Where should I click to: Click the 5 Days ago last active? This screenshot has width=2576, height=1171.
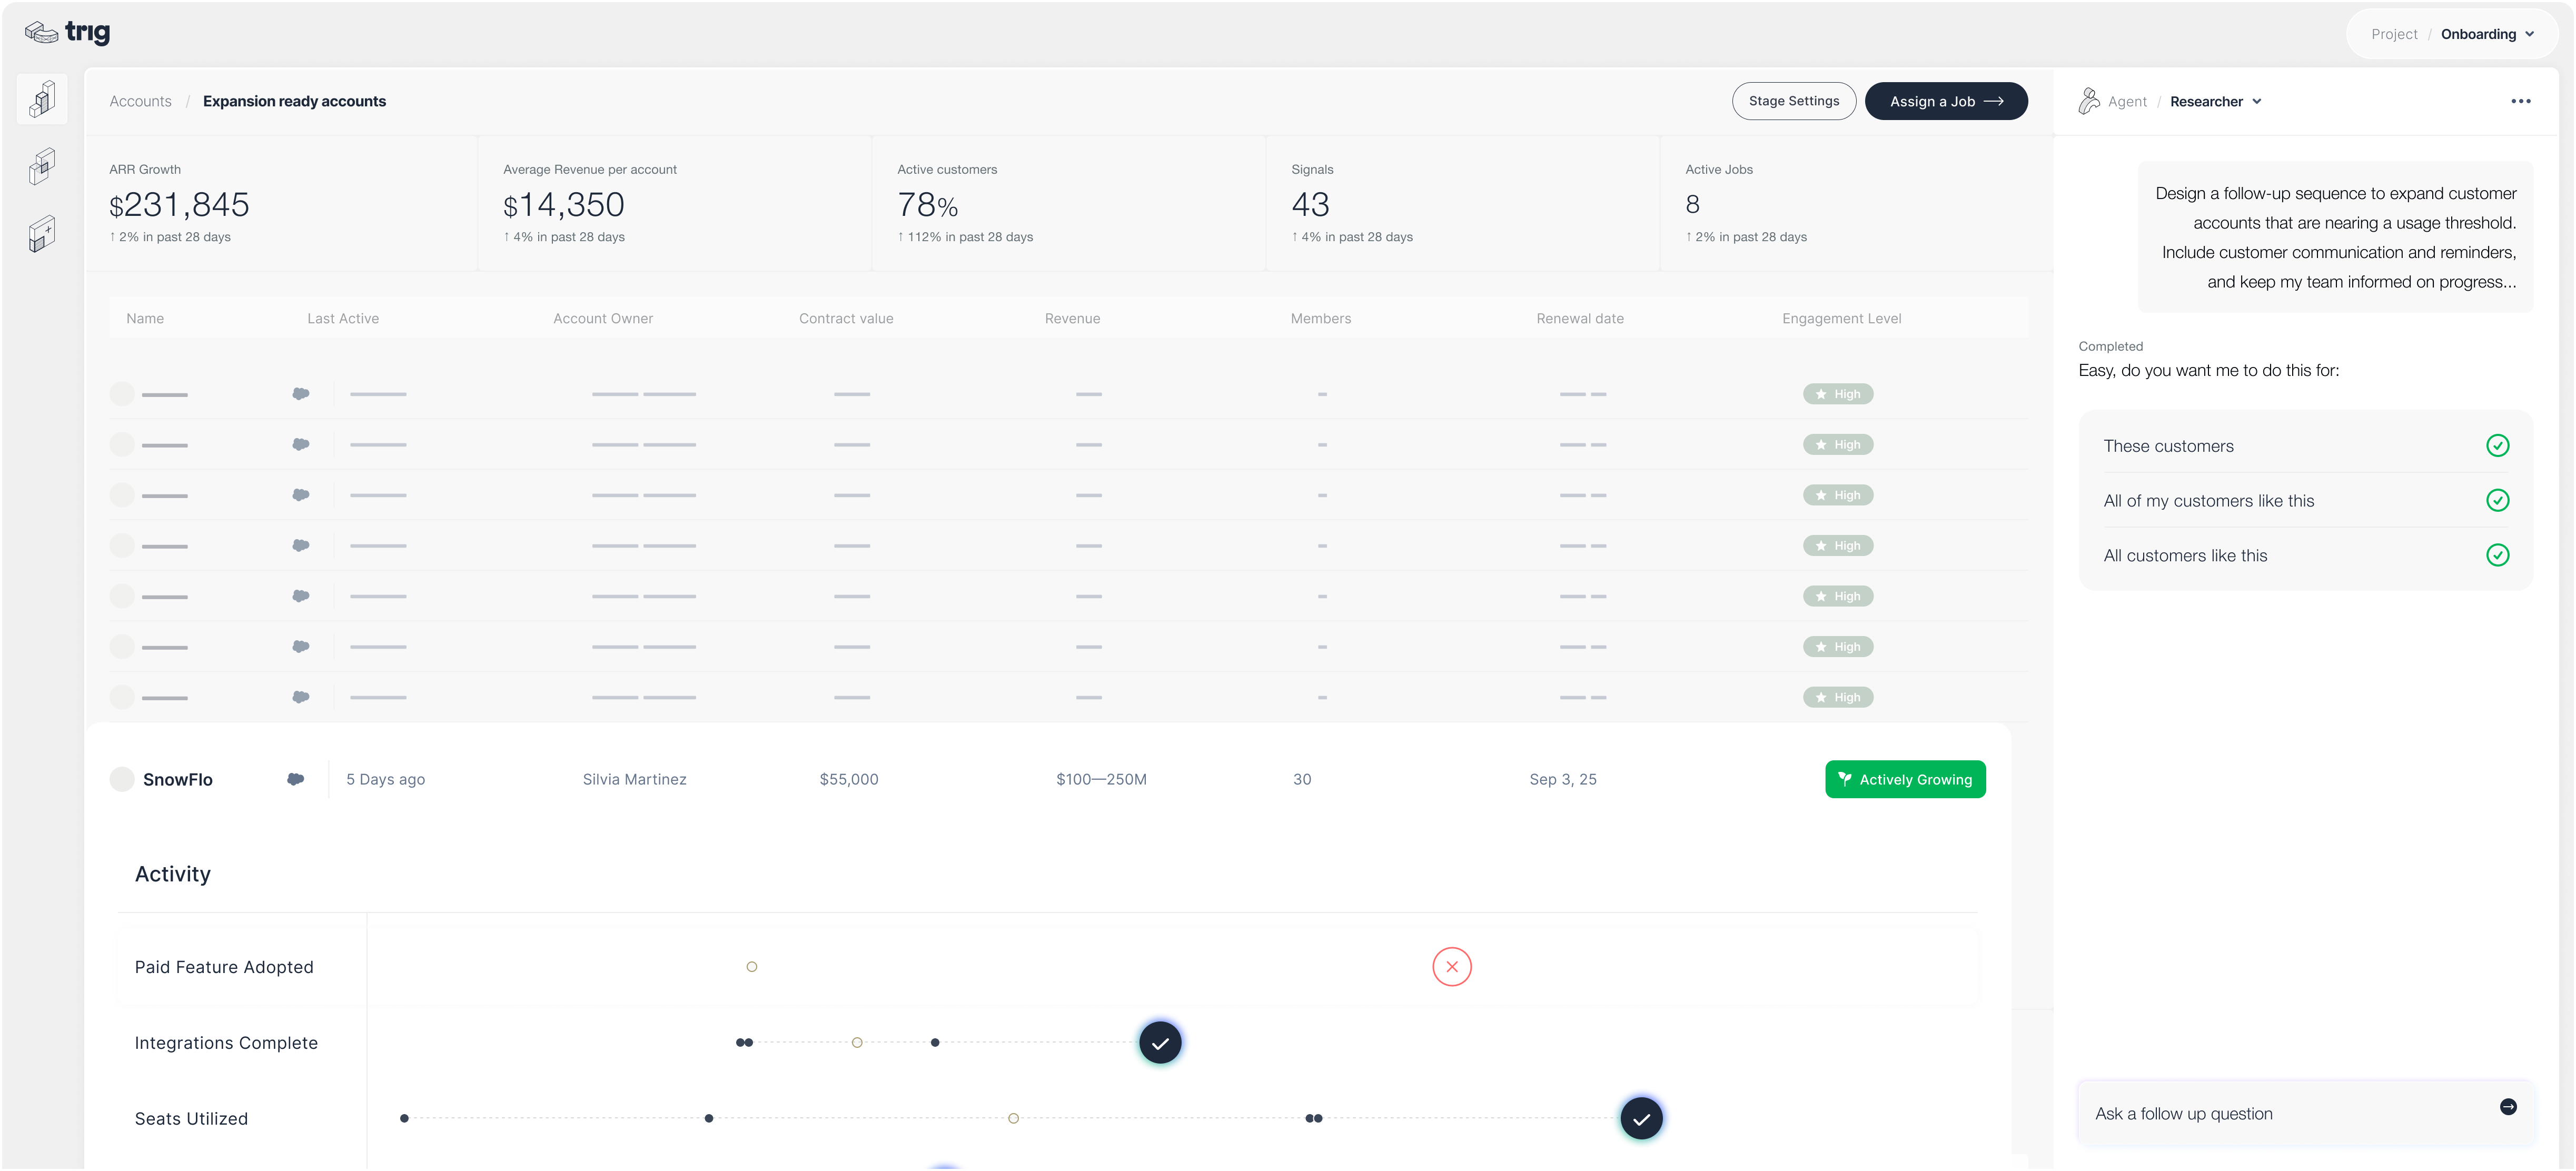click(385, 779)
